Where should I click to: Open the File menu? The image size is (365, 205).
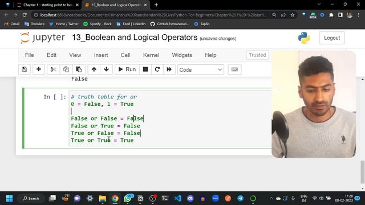29,55
